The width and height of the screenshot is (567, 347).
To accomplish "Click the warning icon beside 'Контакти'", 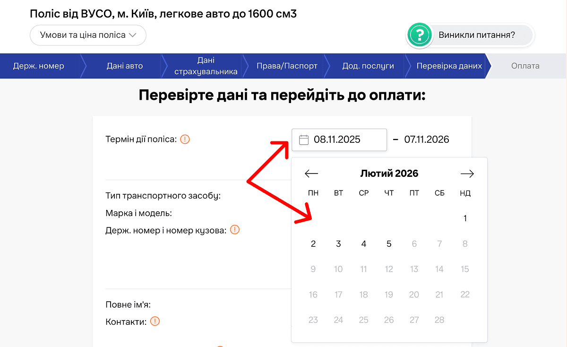I will coord(155,321).
